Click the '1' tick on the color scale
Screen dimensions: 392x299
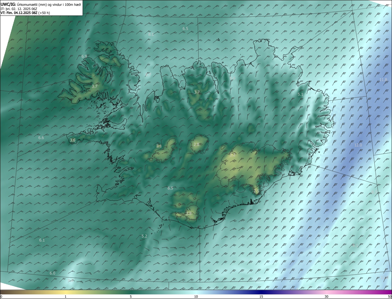[x=66, y=297]
